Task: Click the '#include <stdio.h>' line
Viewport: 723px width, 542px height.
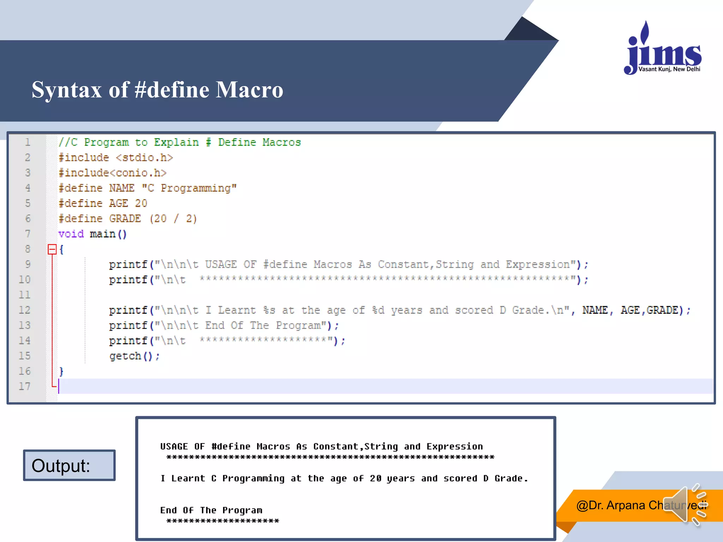Action: (x=116, y=158)
